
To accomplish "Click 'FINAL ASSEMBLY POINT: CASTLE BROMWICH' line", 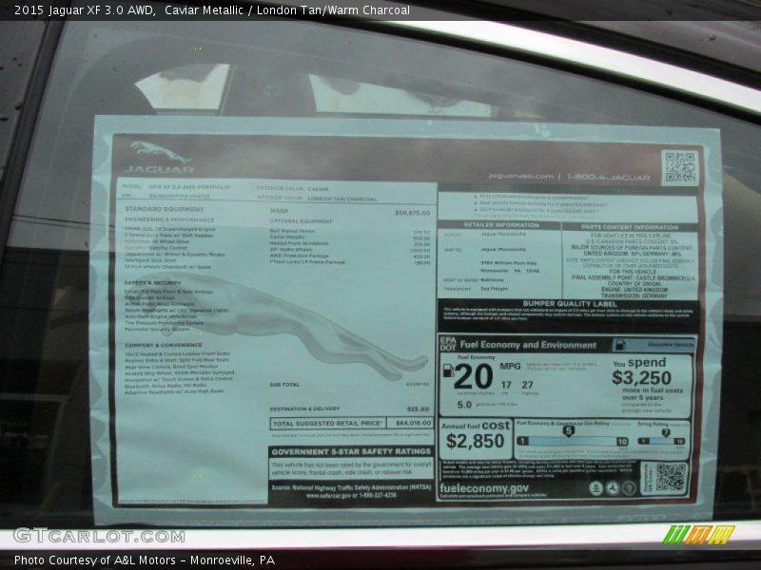I will pos(634,277).
